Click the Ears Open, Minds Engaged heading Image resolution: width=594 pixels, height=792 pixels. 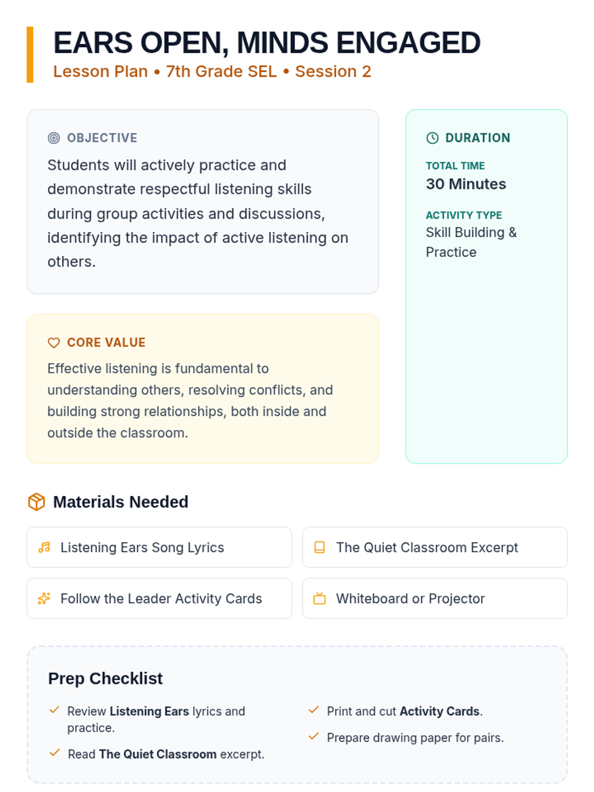coord(267,43)
